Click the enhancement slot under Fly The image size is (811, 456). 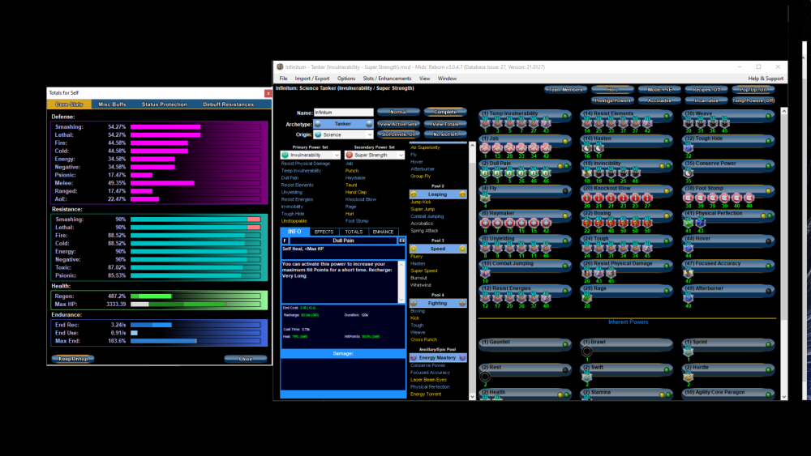pyautogui.click(x=486, y=198)
